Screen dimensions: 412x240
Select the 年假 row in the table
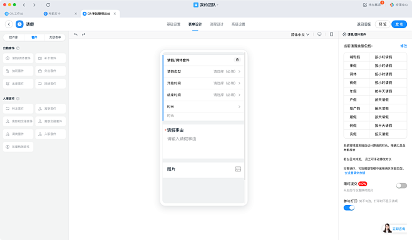(375, 91)
